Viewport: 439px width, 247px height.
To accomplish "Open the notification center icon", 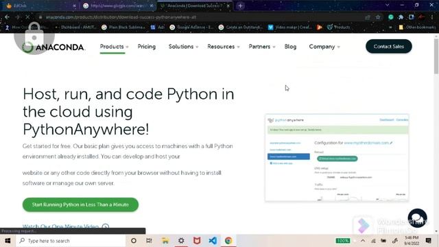I will [428, 241].
